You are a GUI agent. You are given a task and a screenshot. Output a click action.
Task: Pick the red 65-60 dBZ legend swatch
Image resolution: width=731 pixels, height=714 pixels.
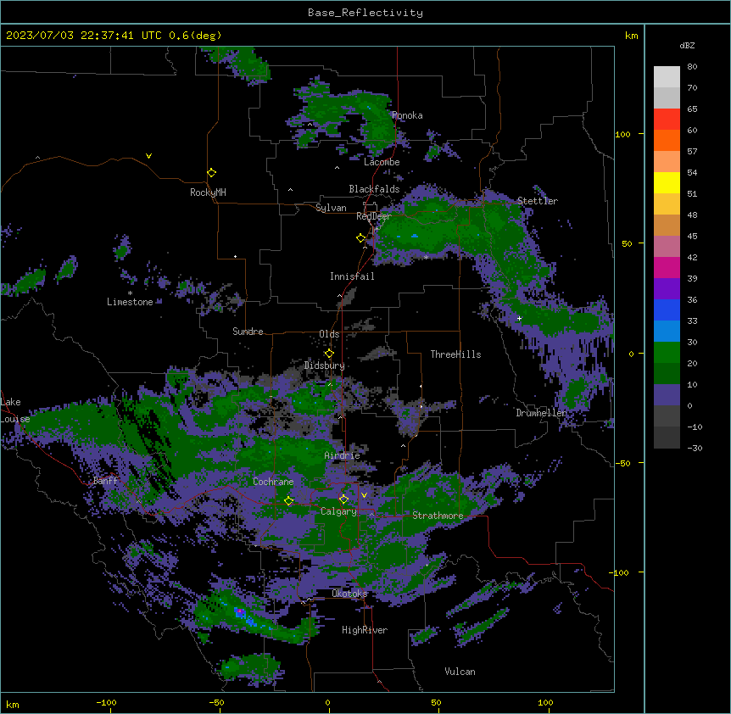coord(667,120)
